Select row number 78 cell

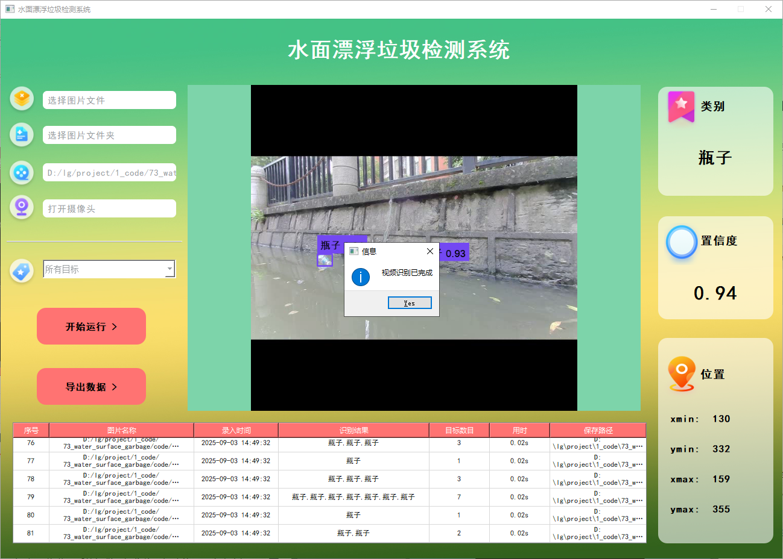[x=31, y=479]
